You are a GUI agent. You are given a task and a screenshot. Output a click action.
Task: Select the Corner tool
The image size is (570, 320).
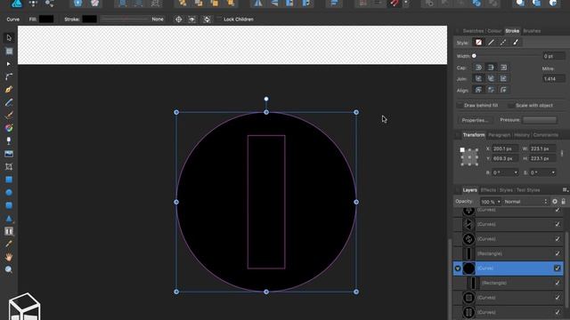click(9, 76)
